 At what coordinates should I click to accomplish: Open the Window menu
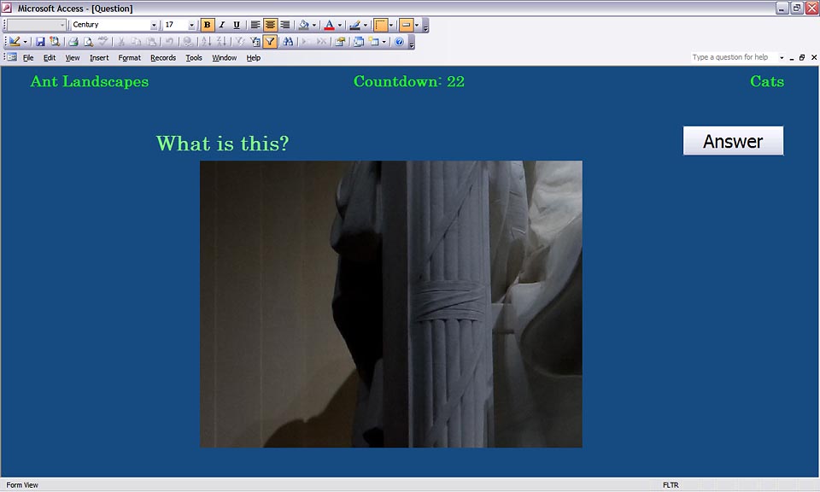225,57
